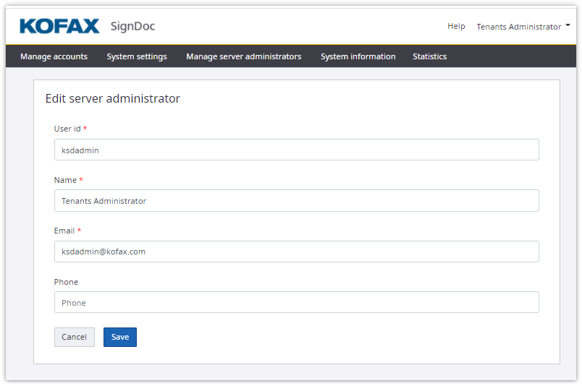This screenshot has height=386, width=582.
Task: Save the server administrator changes
Action: [x=119, y=337]
